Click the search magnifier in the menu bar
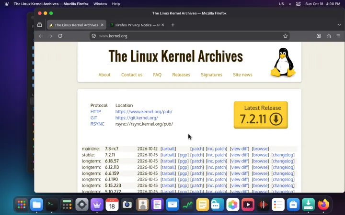Screen dimensions: 345x215 coord(290,4)
